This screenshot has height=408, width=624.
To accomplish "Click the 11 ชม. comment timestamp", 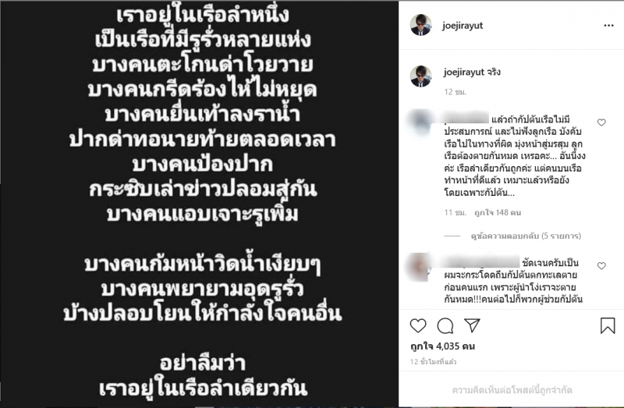I will 455,213.
